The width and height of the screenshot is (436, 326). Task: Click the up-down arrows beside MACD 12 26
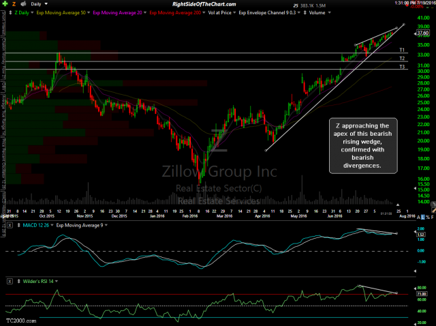[18, 225]
